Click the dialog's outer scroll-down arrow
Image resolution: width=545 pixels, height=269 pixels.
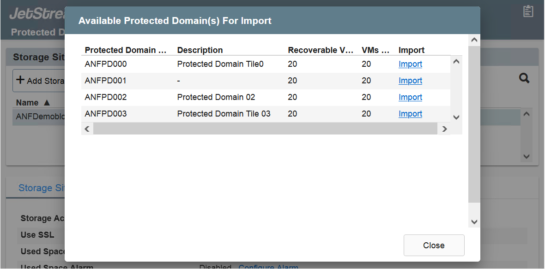474,222
